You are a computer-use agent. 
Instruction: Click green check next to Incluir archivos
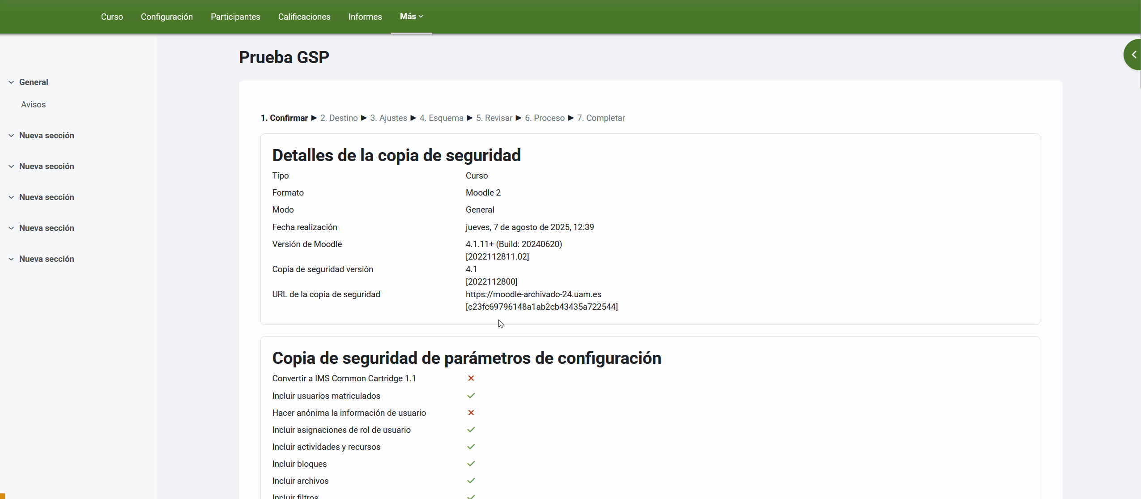(471, 481)
